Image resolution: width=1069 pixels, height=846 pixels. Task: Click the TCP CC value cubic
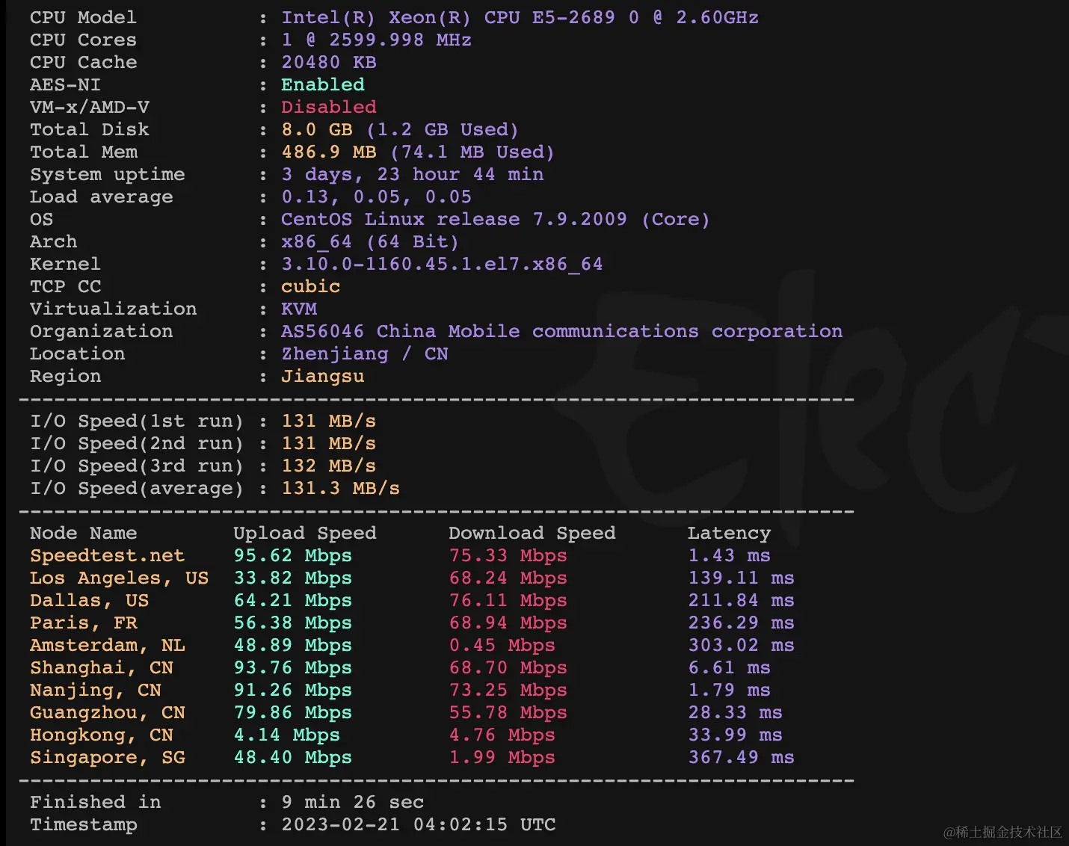310,286
